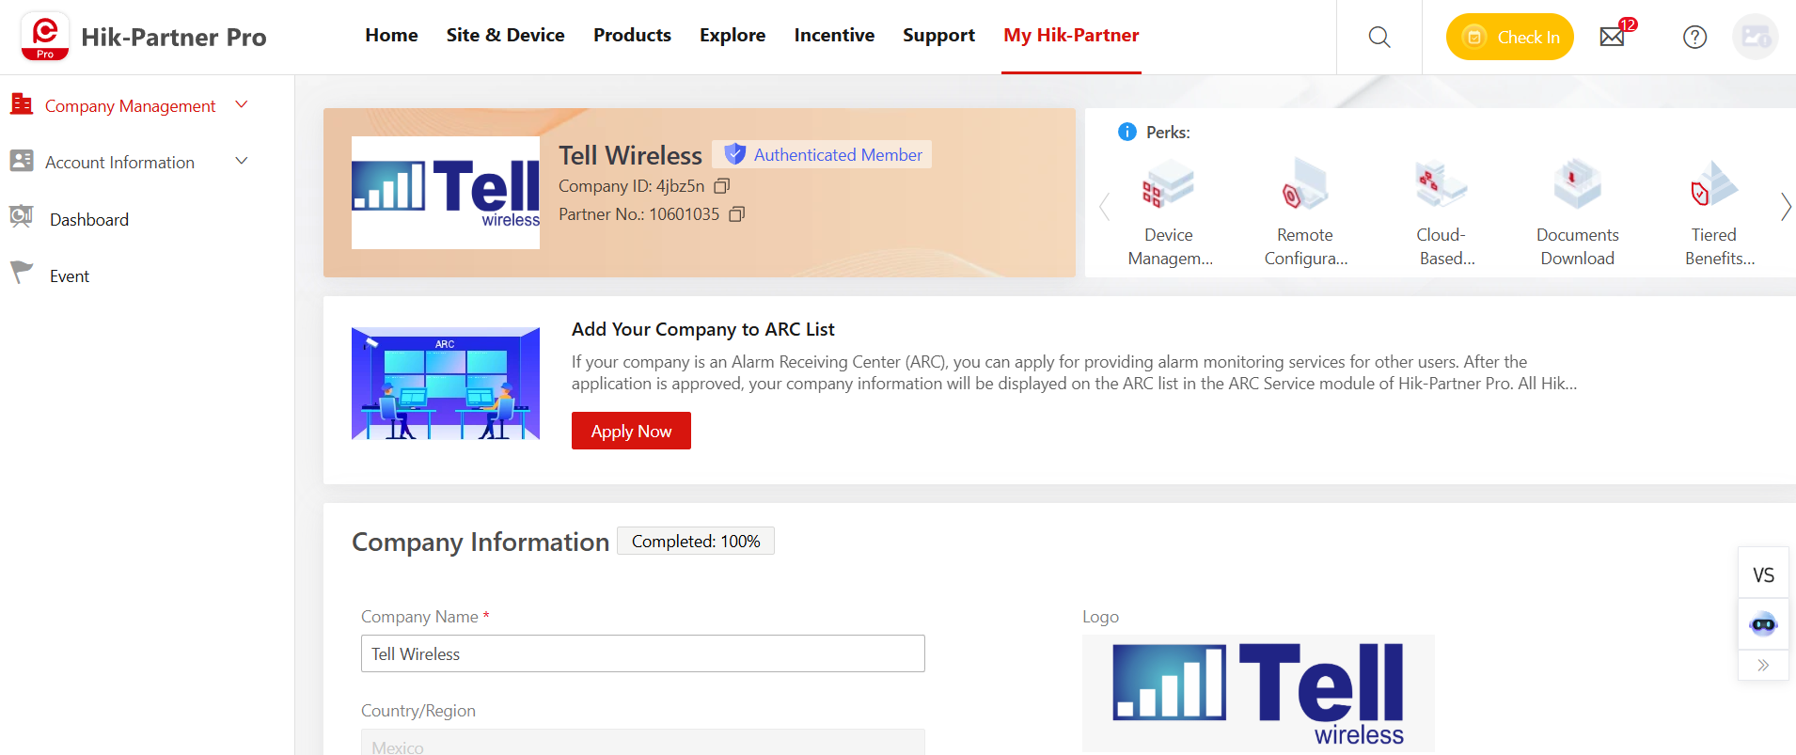Viewport: 1796px width, 755px height.
Task: Open the Device Management perk icon
Action: coord(1169,184)
